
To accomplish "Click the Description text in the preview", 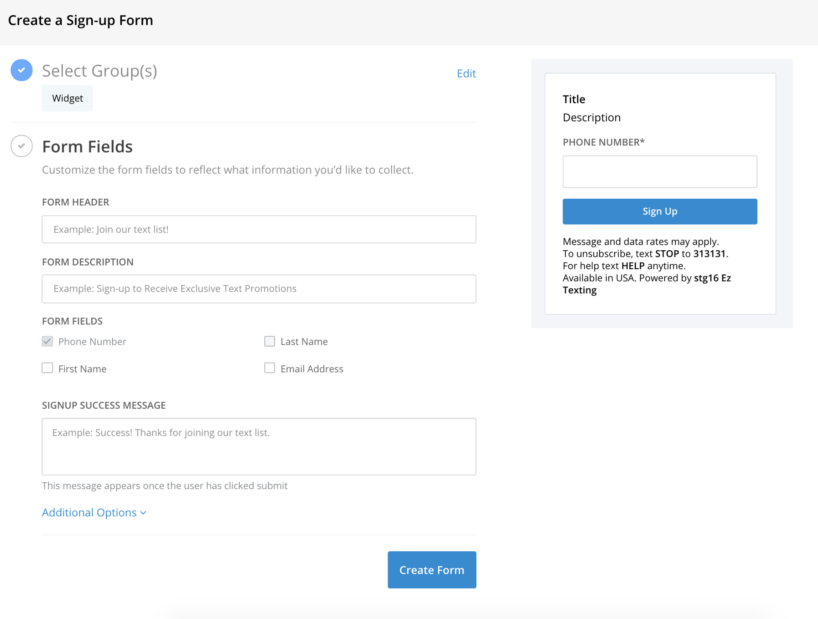I will tap(591, 118).
